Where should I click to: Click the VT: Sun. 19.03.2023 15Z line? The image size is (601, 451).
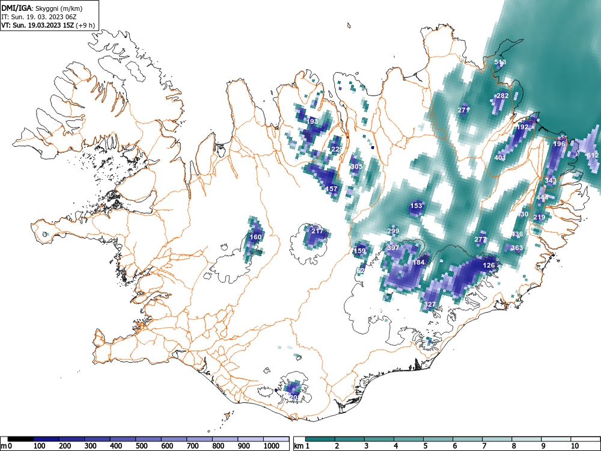tap(48, 25)
